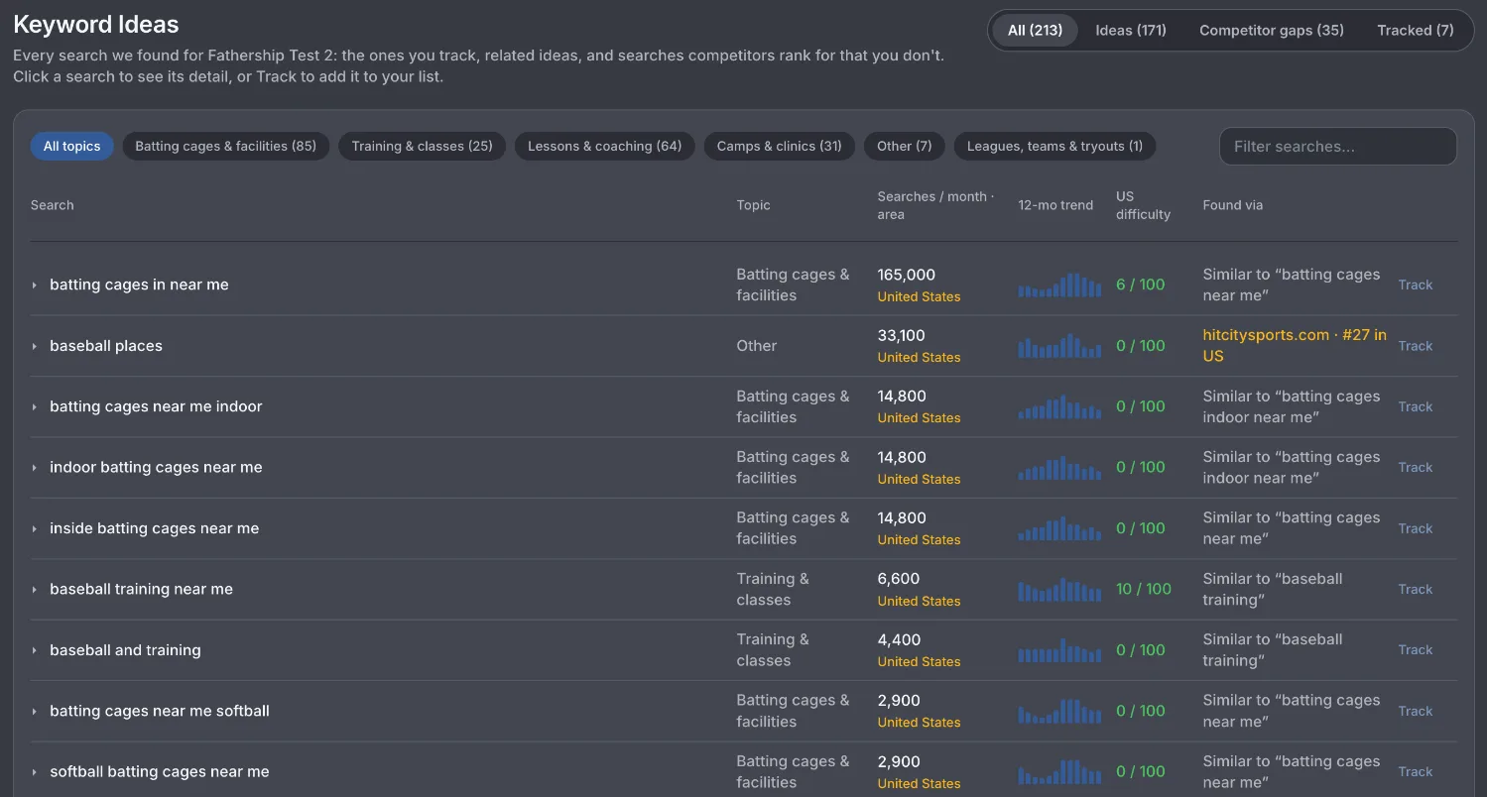Screen dimensions: 1487x797
Task: Click the "Searches / month · area" column header
Action: [935, 205]
